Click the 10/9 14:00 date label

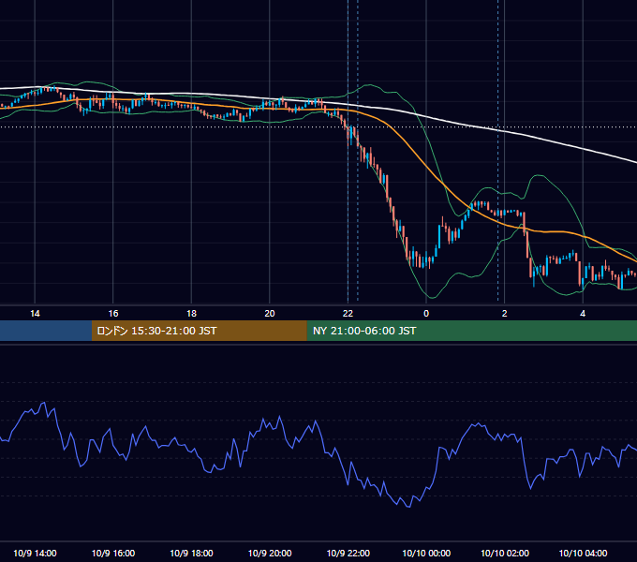35,553
